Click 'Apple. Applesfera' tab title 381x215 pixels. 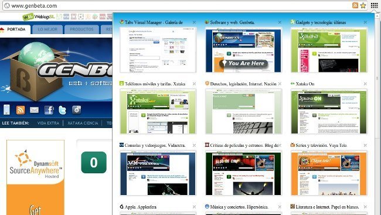point(141,207)
